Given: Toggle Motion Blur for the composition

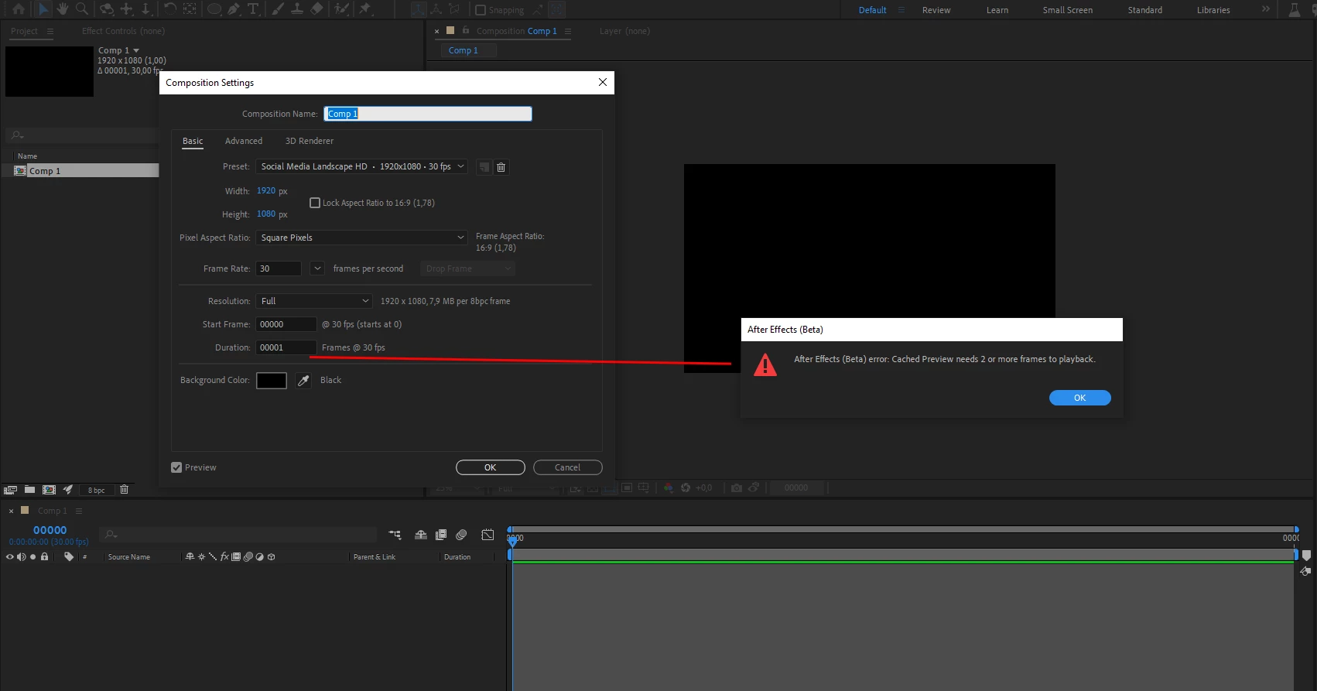Looking at the screenshot, I should [x=461, y=535].
